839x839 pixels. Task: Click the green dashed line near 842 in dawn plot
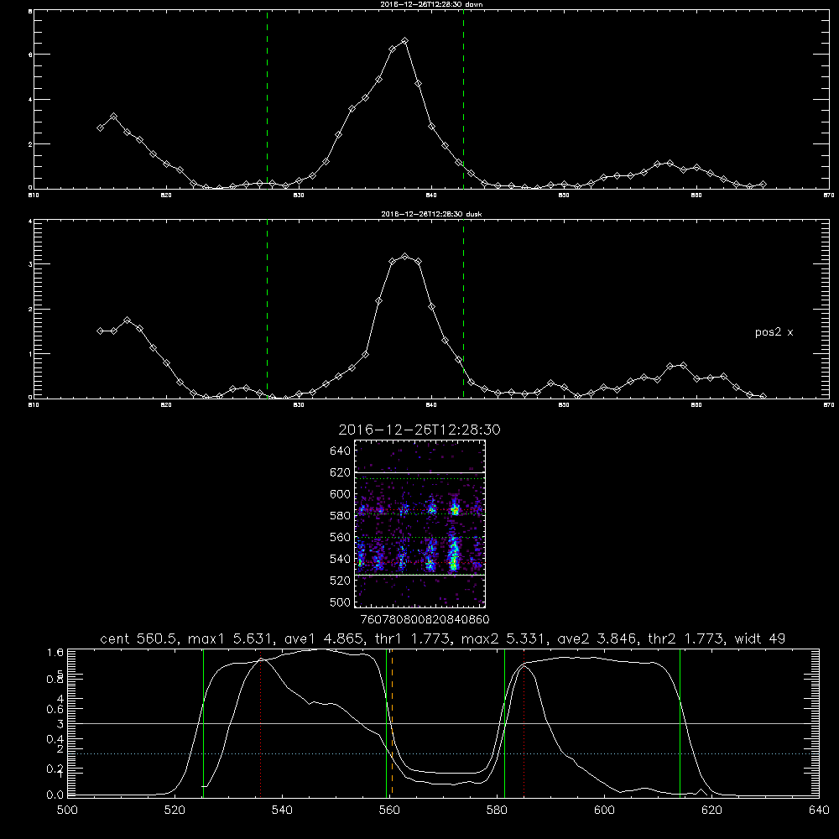pos(463,100)
